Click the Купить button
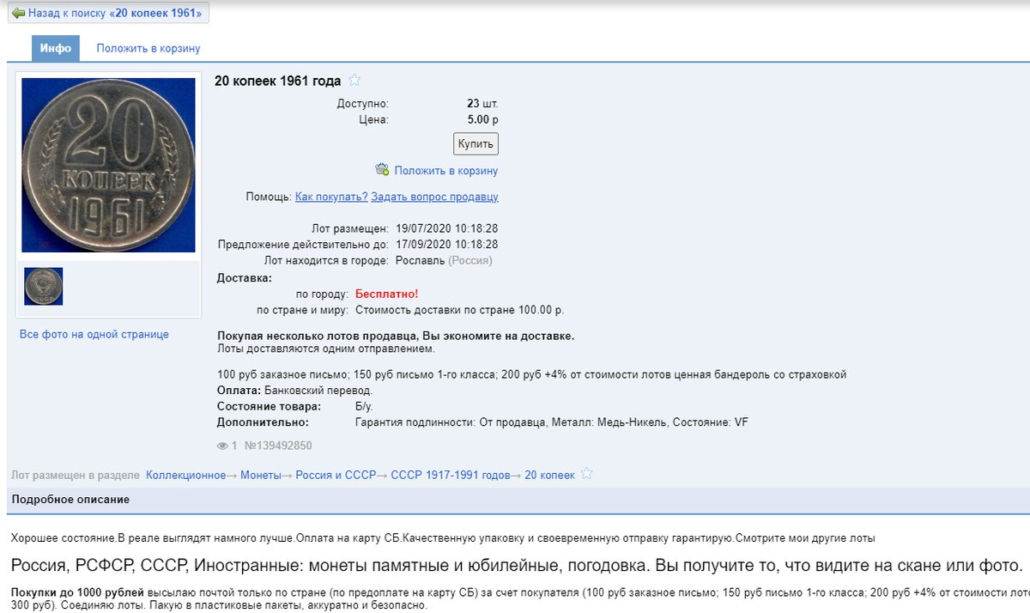 tap(476, 143)
